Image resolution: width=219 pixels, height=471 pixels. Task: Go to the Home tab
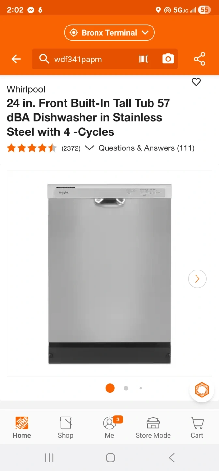coord(22,427)
